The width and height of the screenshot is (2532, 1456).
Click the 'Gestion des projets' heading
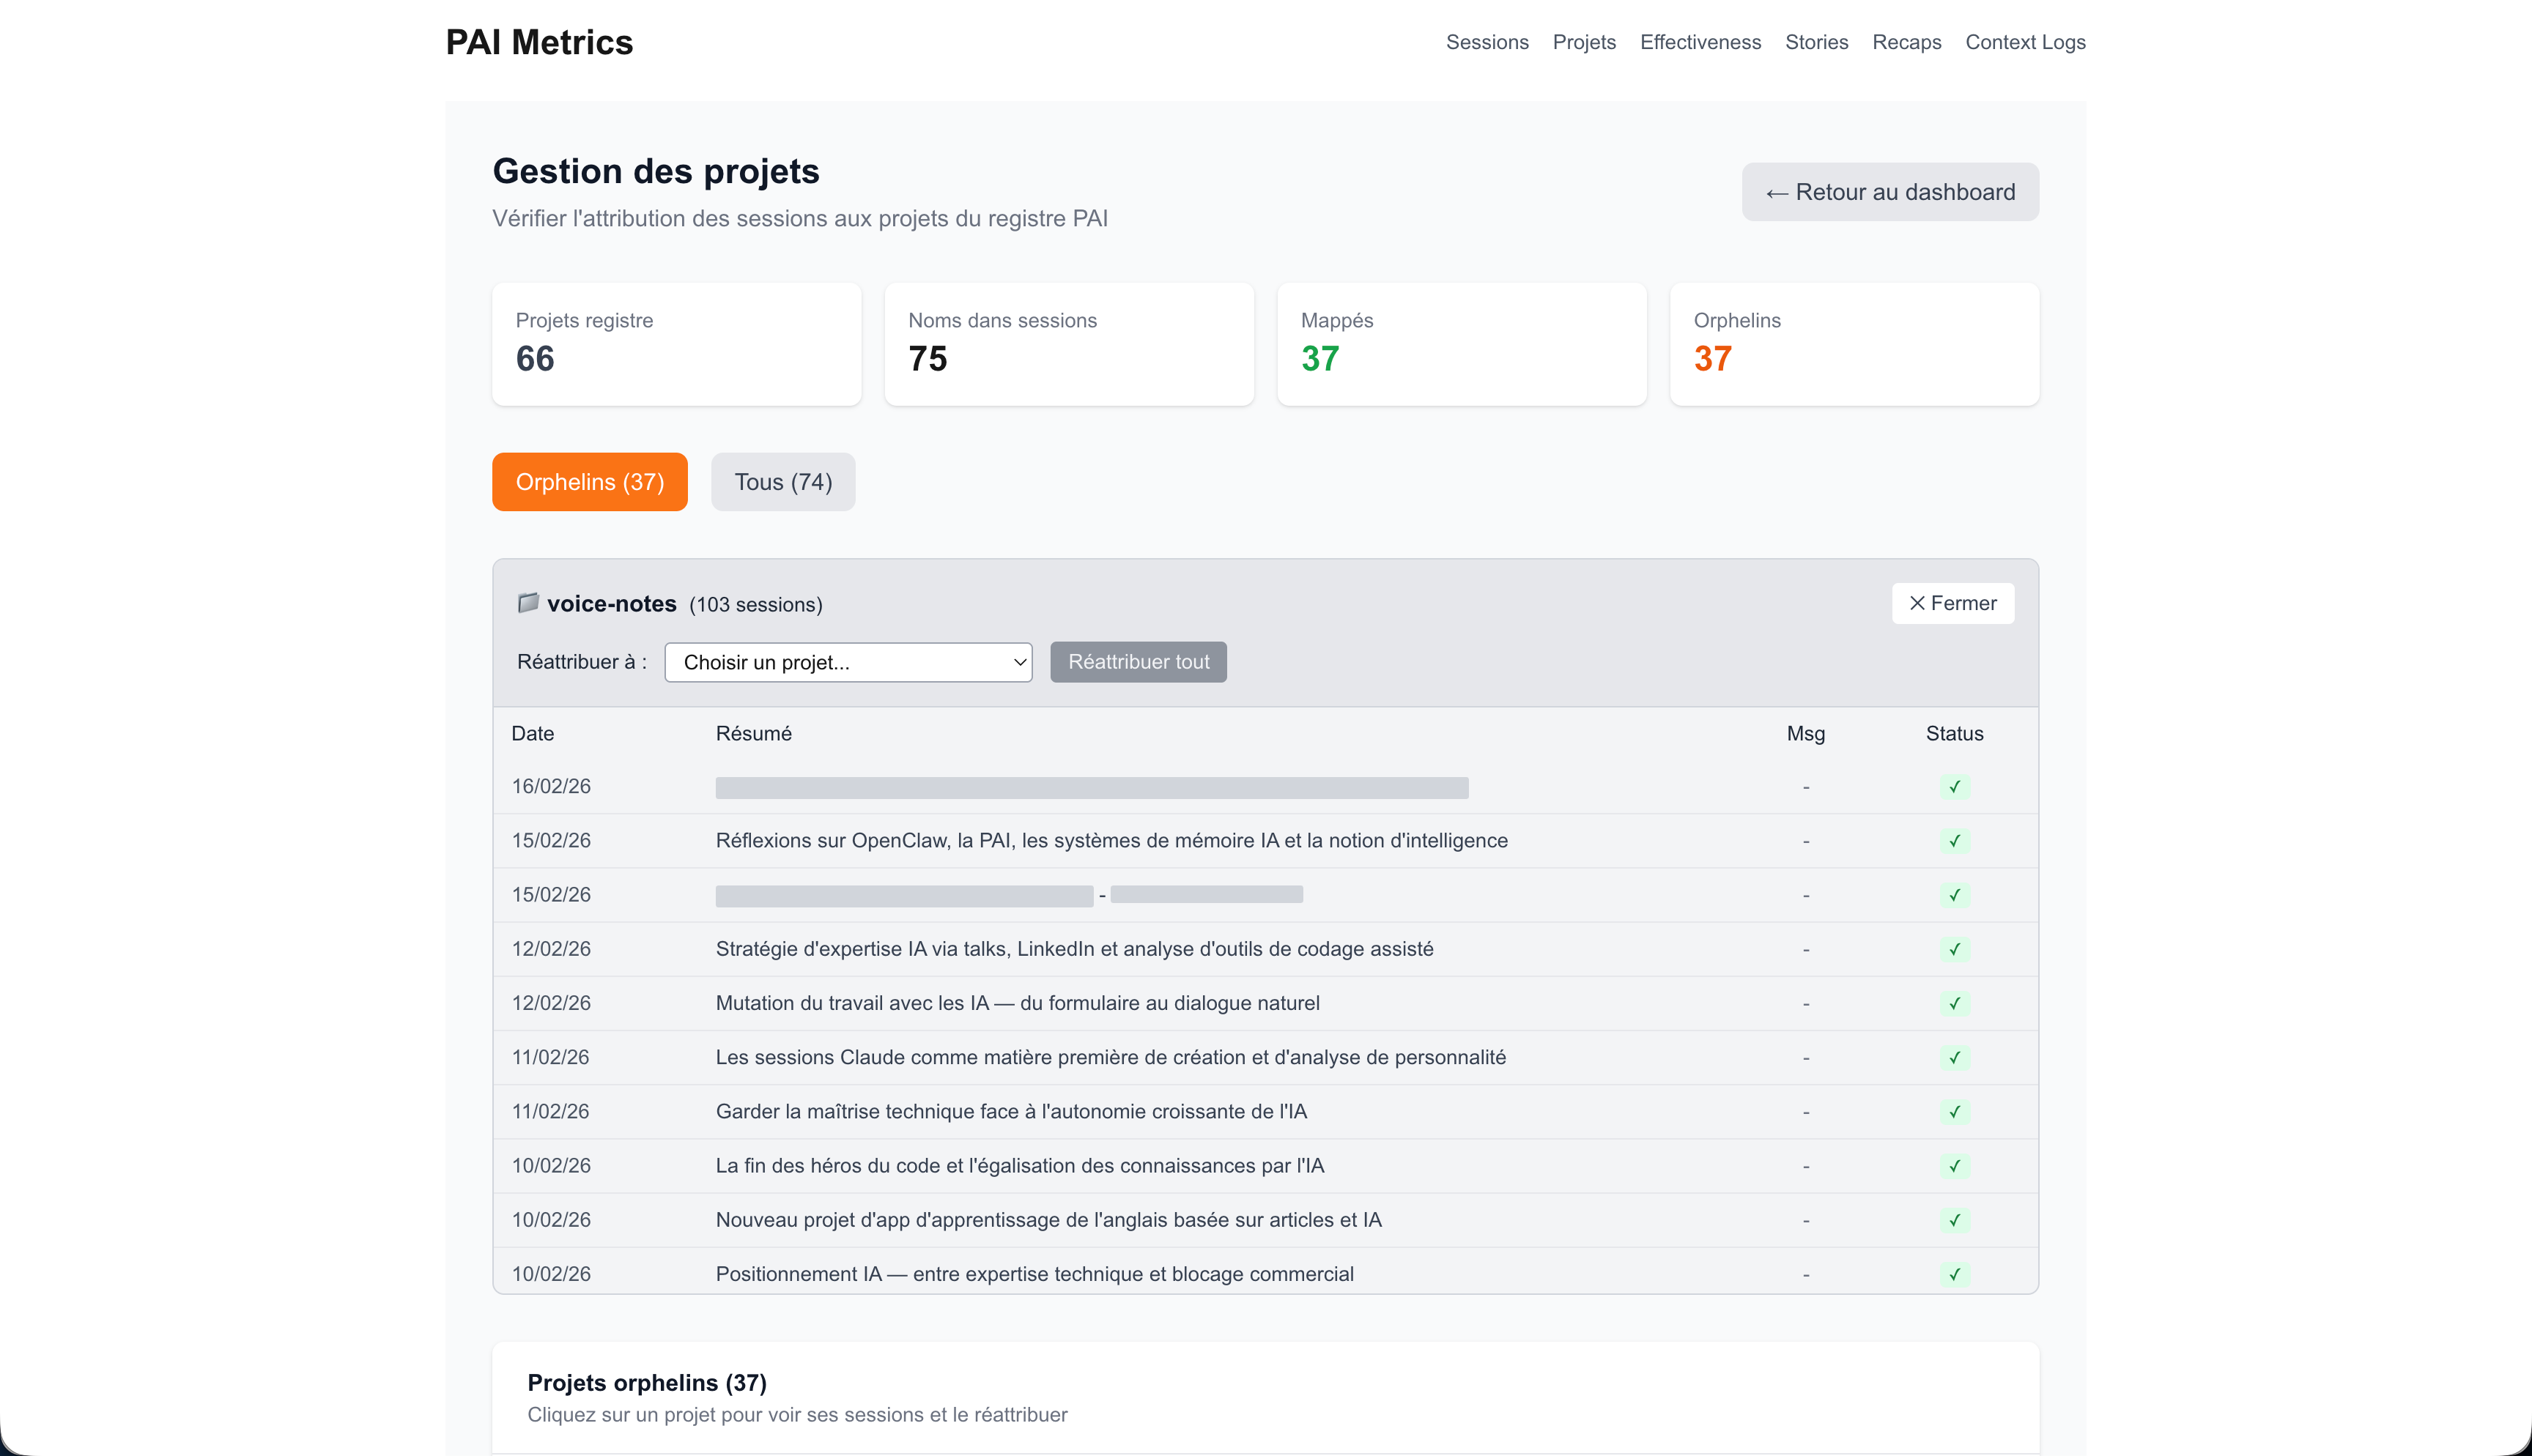[656, 171]
